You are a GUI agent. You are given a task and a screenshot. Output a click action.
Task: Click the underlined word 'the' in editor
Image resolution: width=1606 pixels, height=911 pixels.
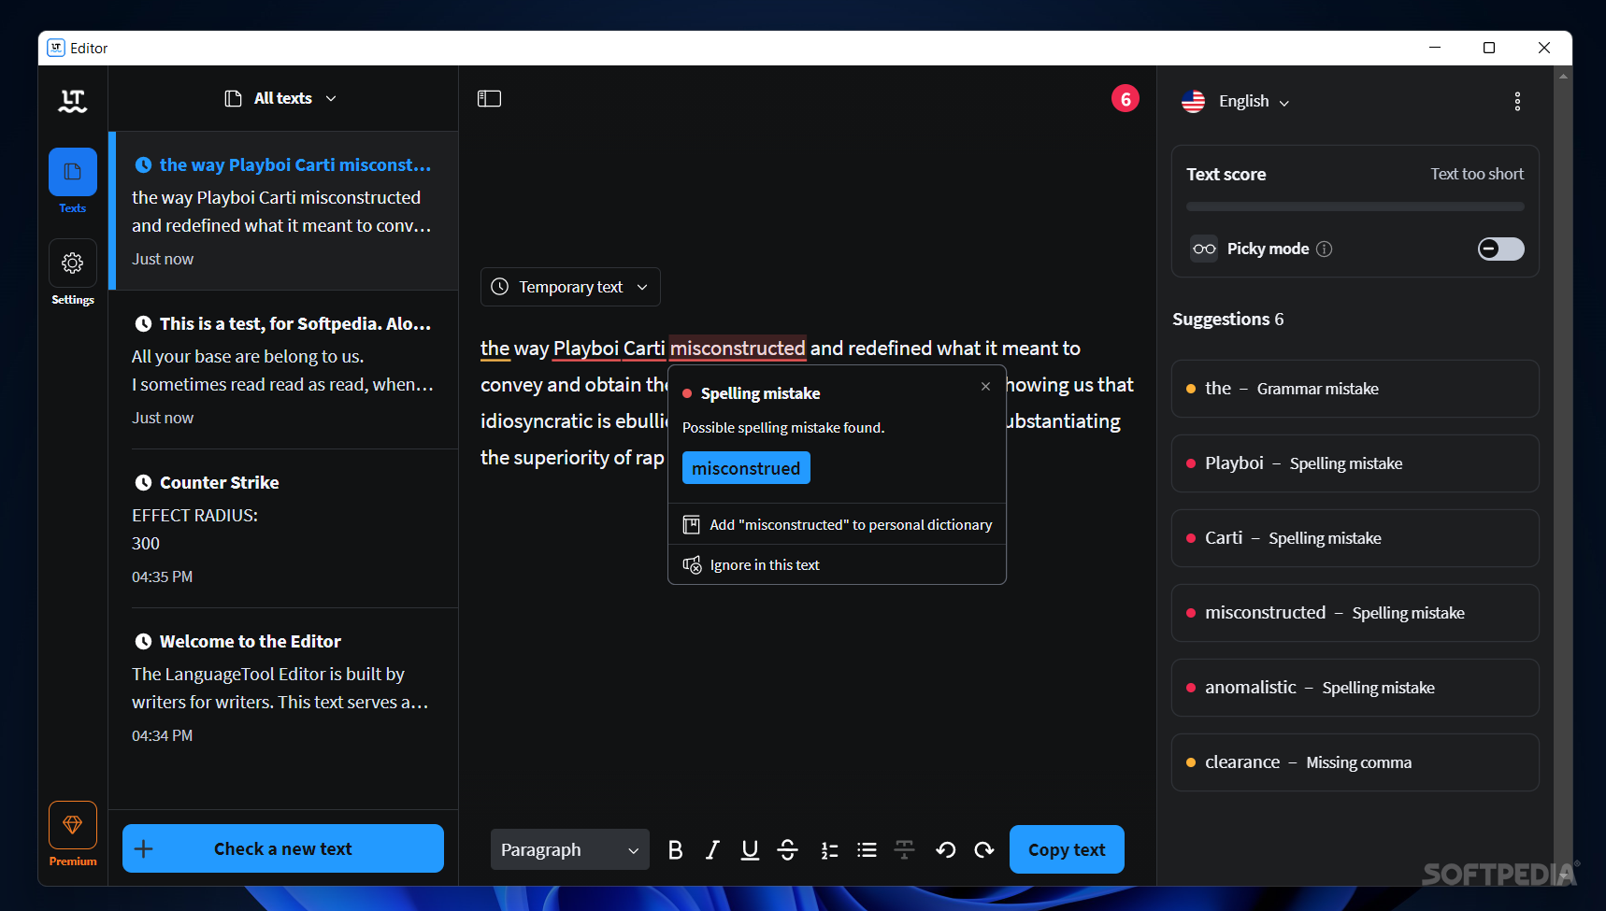[495, 349]
